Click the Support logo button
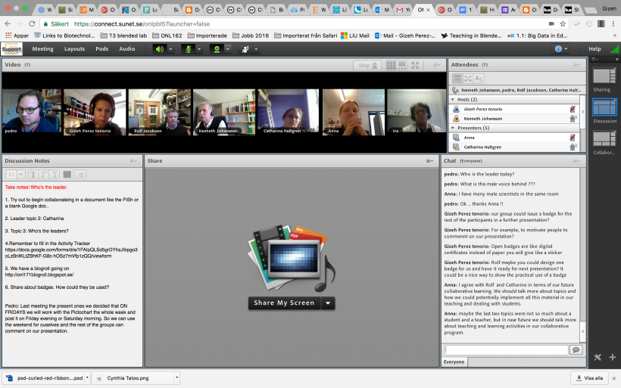The image size is (621, 388). (x=11, y=49)
